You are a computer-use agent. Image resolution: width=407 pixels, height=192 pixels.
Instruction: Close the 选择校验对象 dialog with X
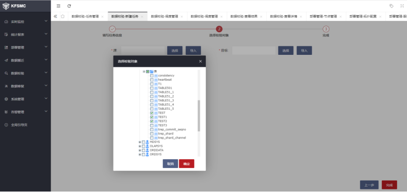[200, 61]
